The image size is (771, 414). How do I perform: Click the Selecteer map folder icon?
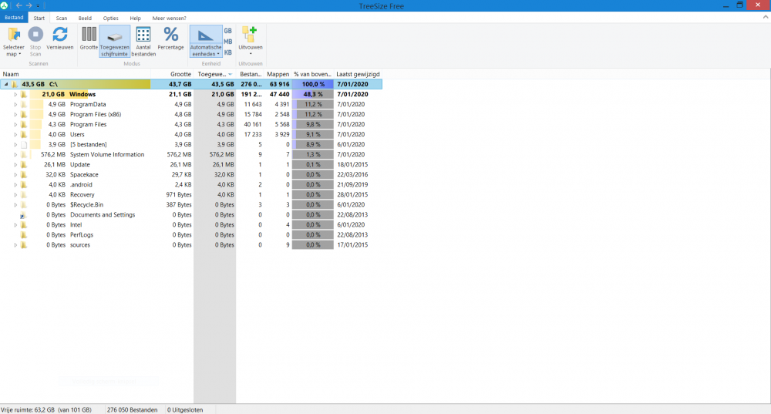[x=14, y=35]
